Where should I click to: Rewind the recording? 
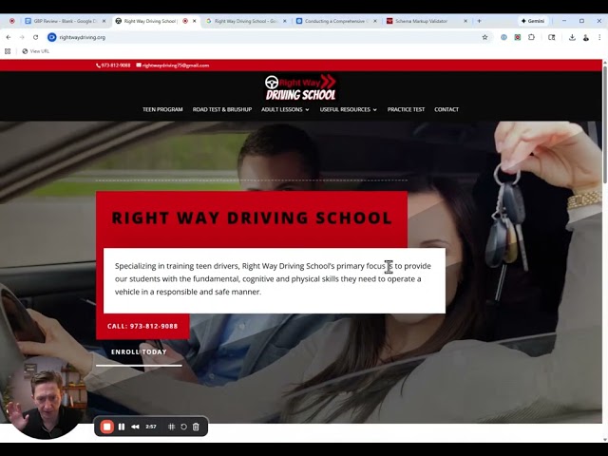click(135, 427)
